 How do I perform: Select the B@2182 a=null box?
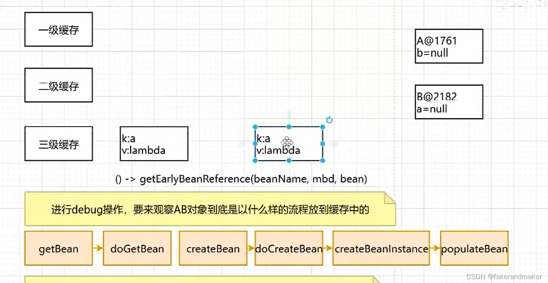point(449,102)
